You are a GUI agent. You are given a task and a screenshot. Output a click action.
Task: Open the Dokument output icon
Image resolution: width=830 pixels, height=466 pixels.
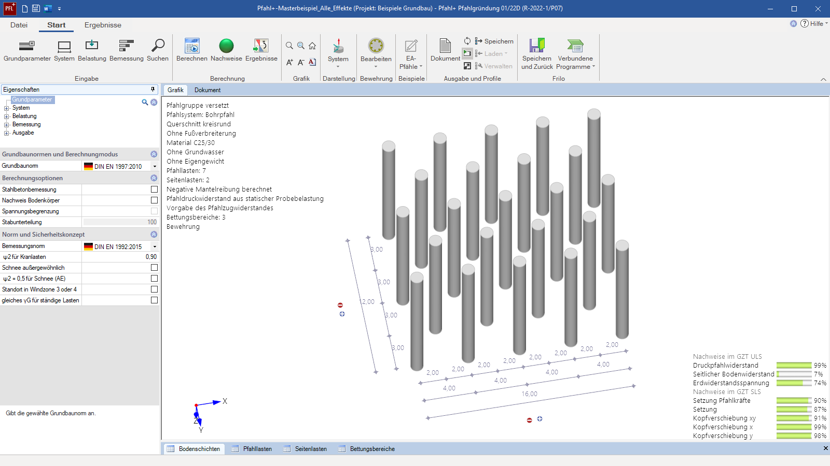pyautogui.click(x=445, y=46)
